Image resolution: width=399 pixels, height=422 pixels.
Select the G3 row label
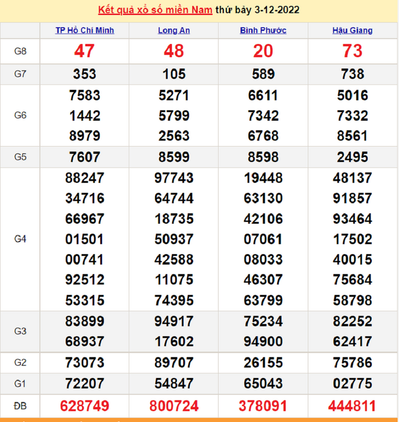pos(20,331)
